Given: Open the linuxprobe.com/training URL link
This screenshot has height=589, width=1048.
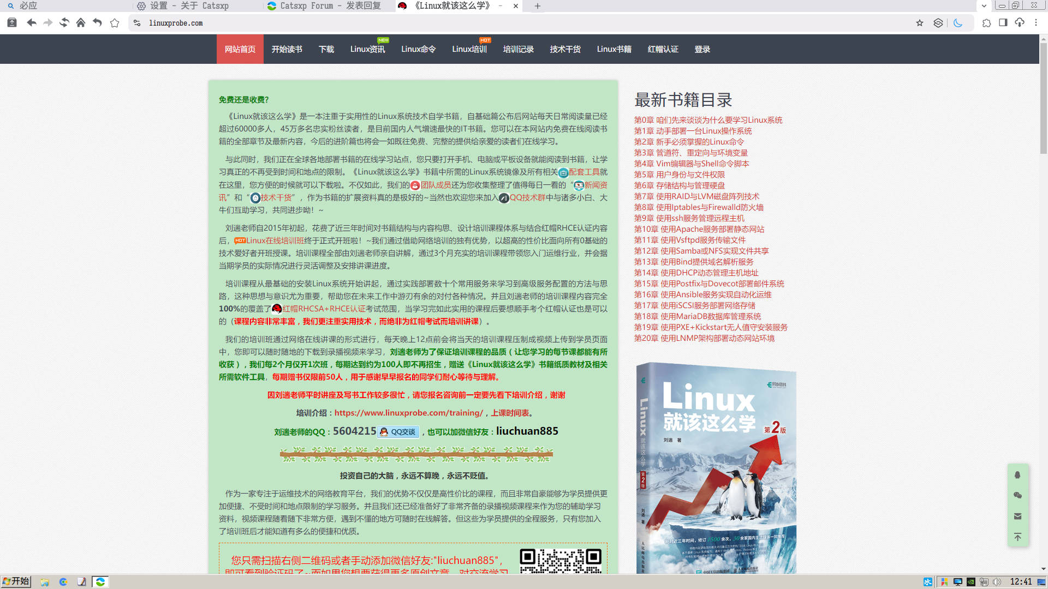Looking at the screenshot, I should click(x=408, y=413).
